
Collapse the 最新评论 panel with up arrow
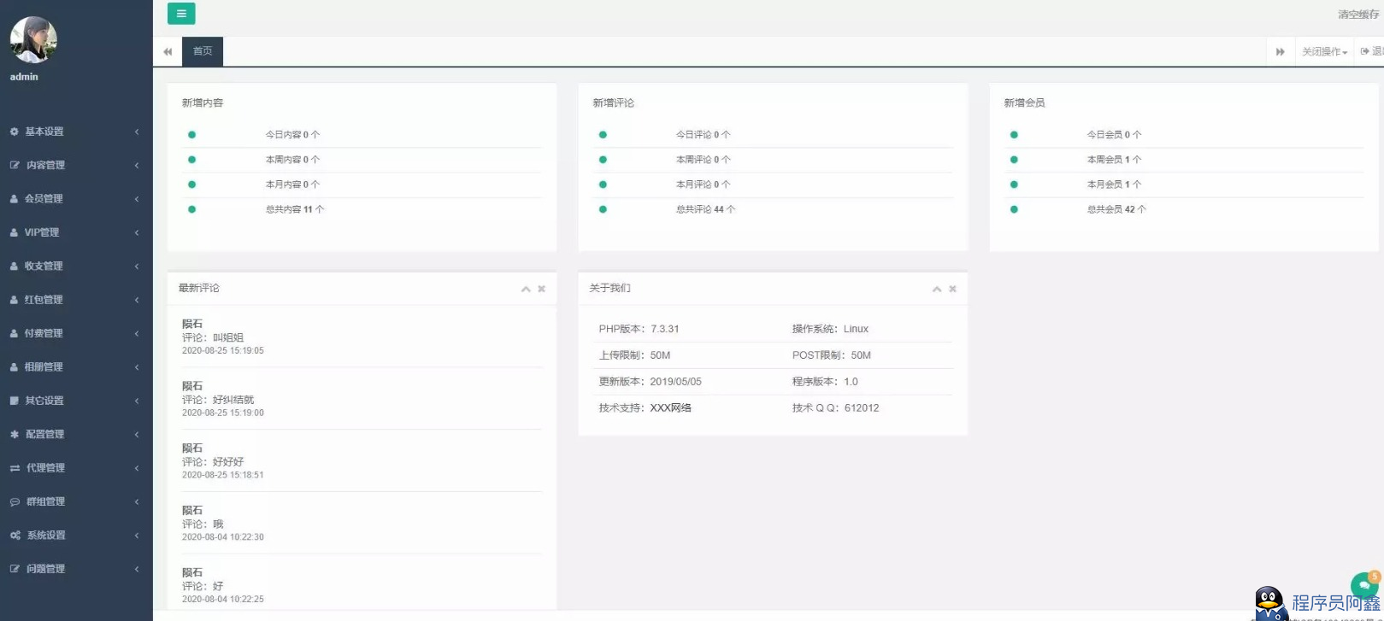[x=526, y=290]
